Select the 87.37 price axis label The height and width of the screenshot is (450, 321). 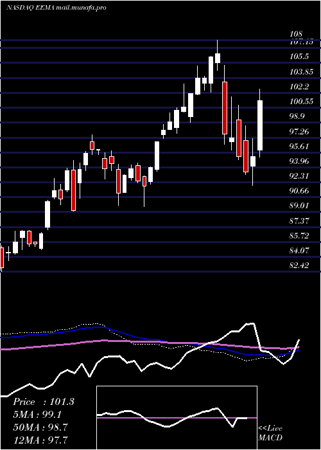pyautogui.click(x=300, y=221)
